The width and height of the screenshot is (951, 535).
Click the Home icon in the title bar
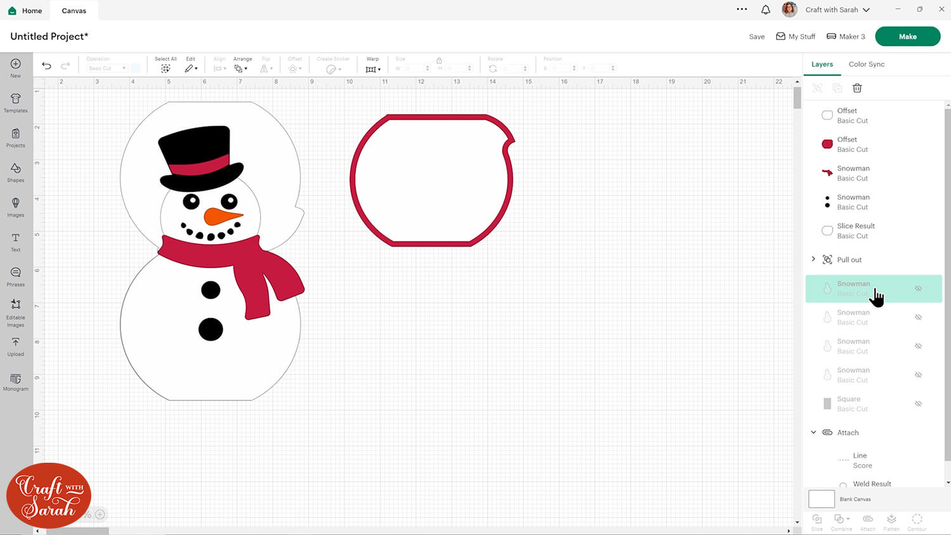12,11
